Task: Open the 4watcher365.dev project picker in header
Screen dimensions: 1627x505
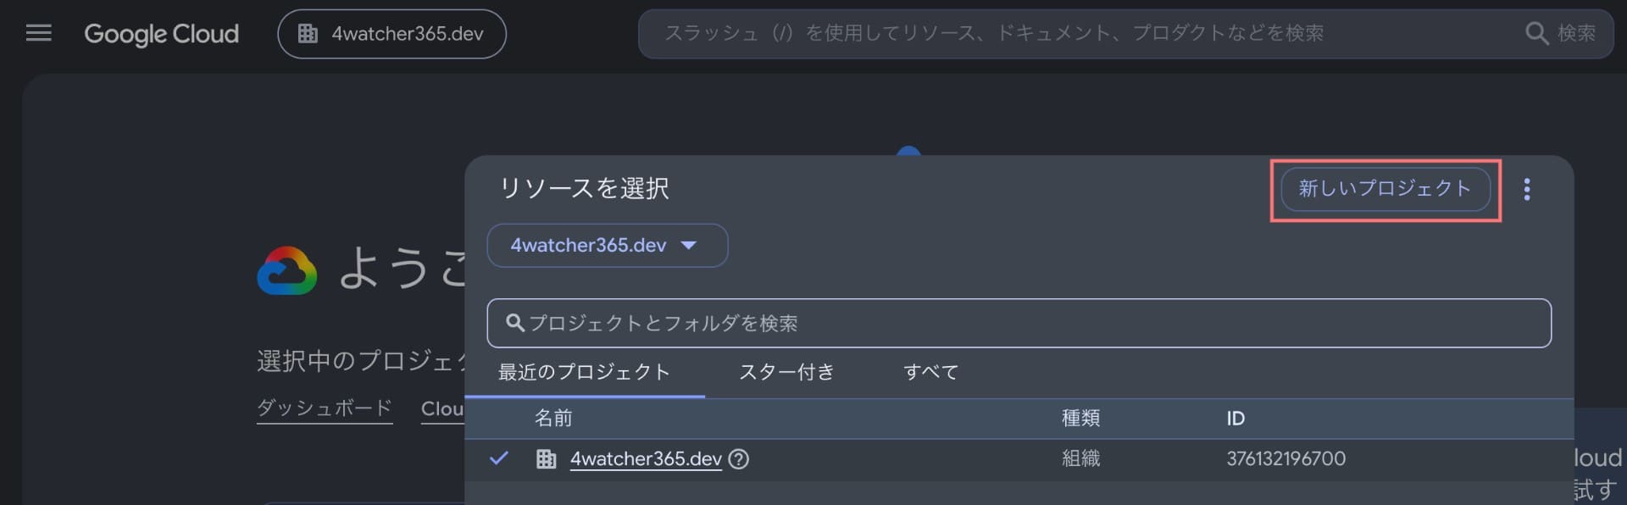Action: point(391,34)
